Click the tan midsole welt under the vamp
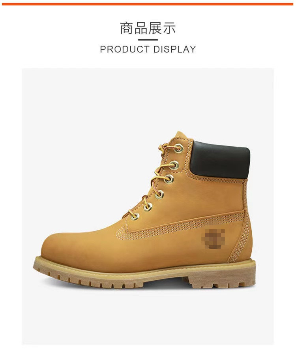Screen dimensions: 296x349 [116, 266]
